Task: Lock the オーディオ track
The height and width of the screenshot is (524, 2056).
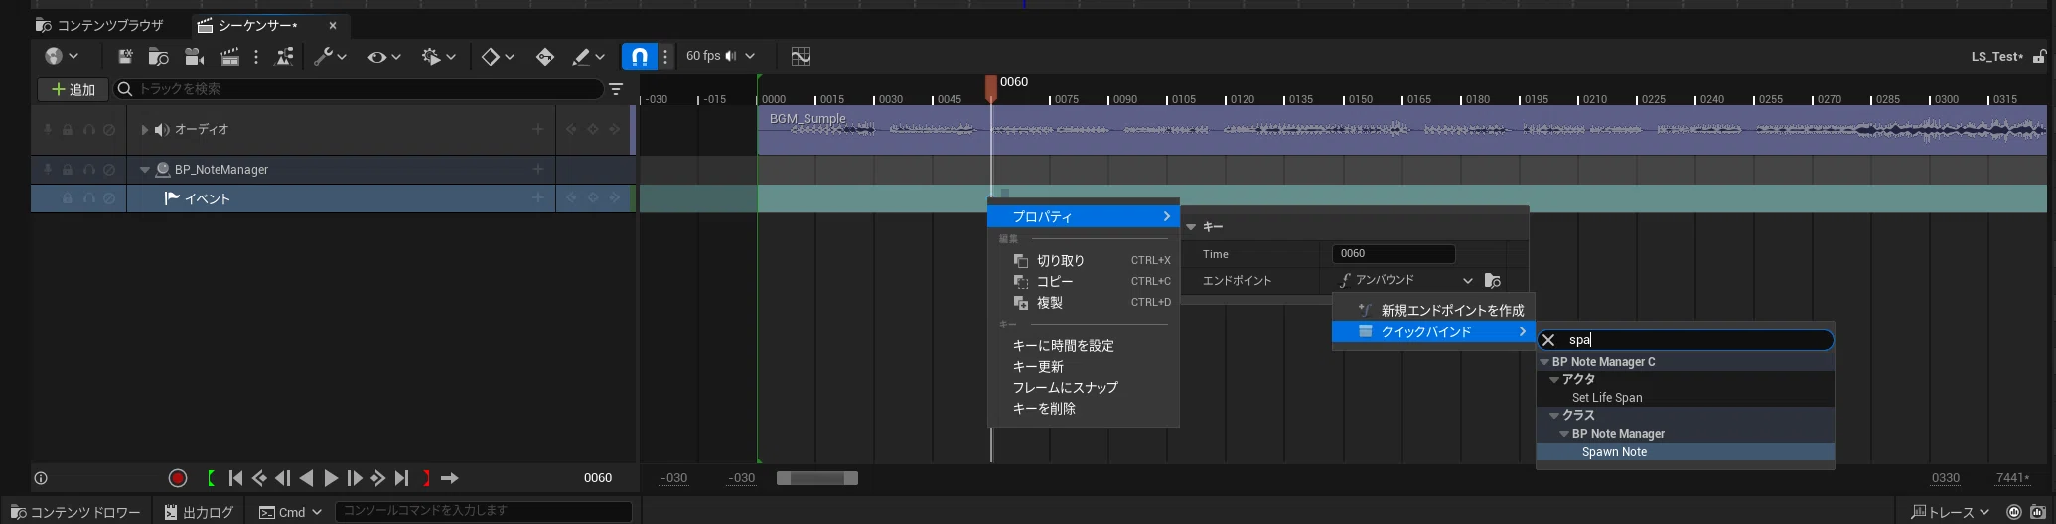Action: [x=68, y=130]
